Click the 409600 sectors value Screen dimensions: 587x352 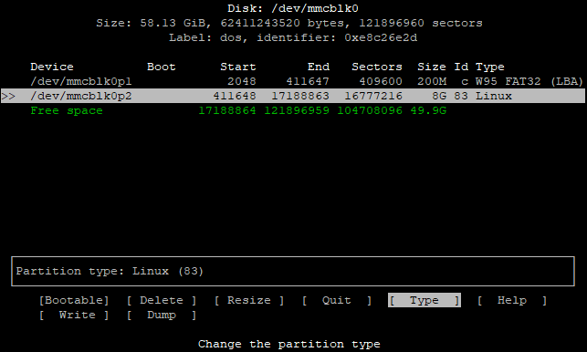pos(381,81)
